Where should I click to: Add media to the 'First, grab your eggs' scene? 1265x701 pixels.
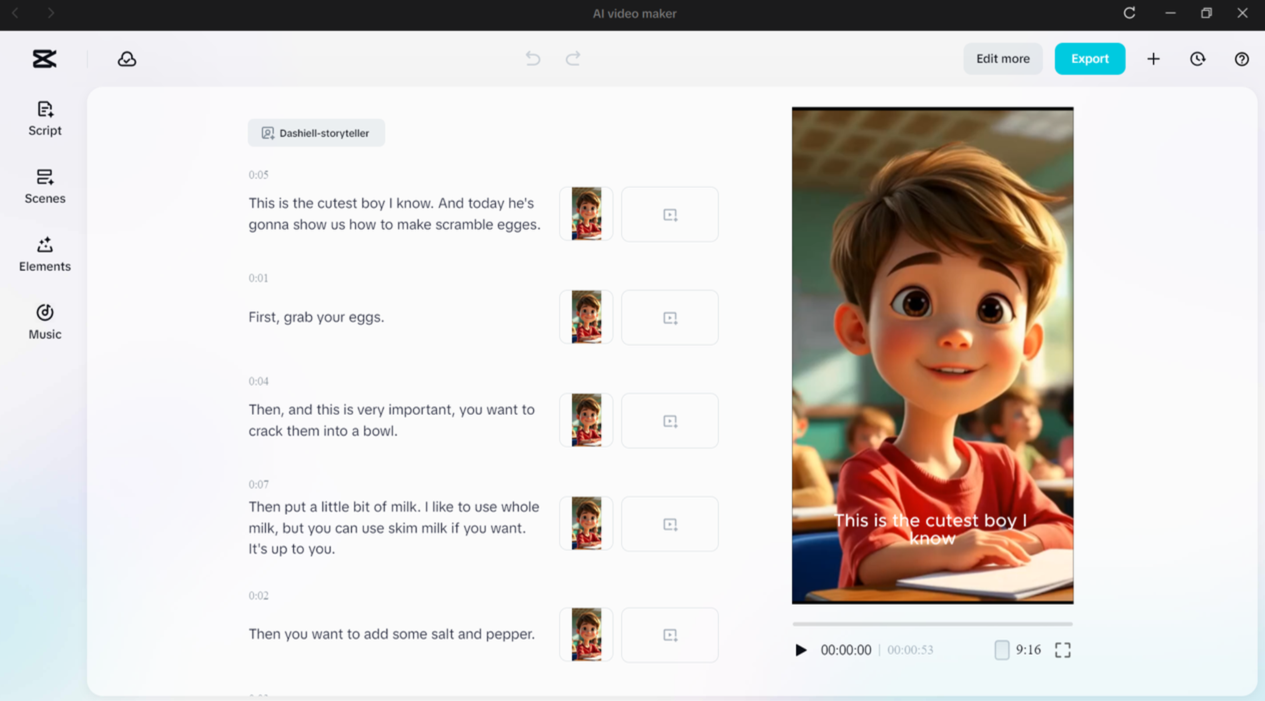[x=669, y=317]
